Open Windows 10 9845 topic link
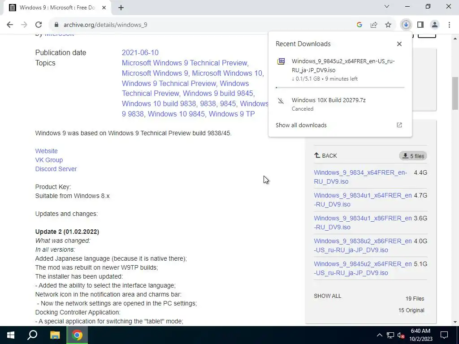Viewport: 459px width, 344px height. tap(176, 114)
